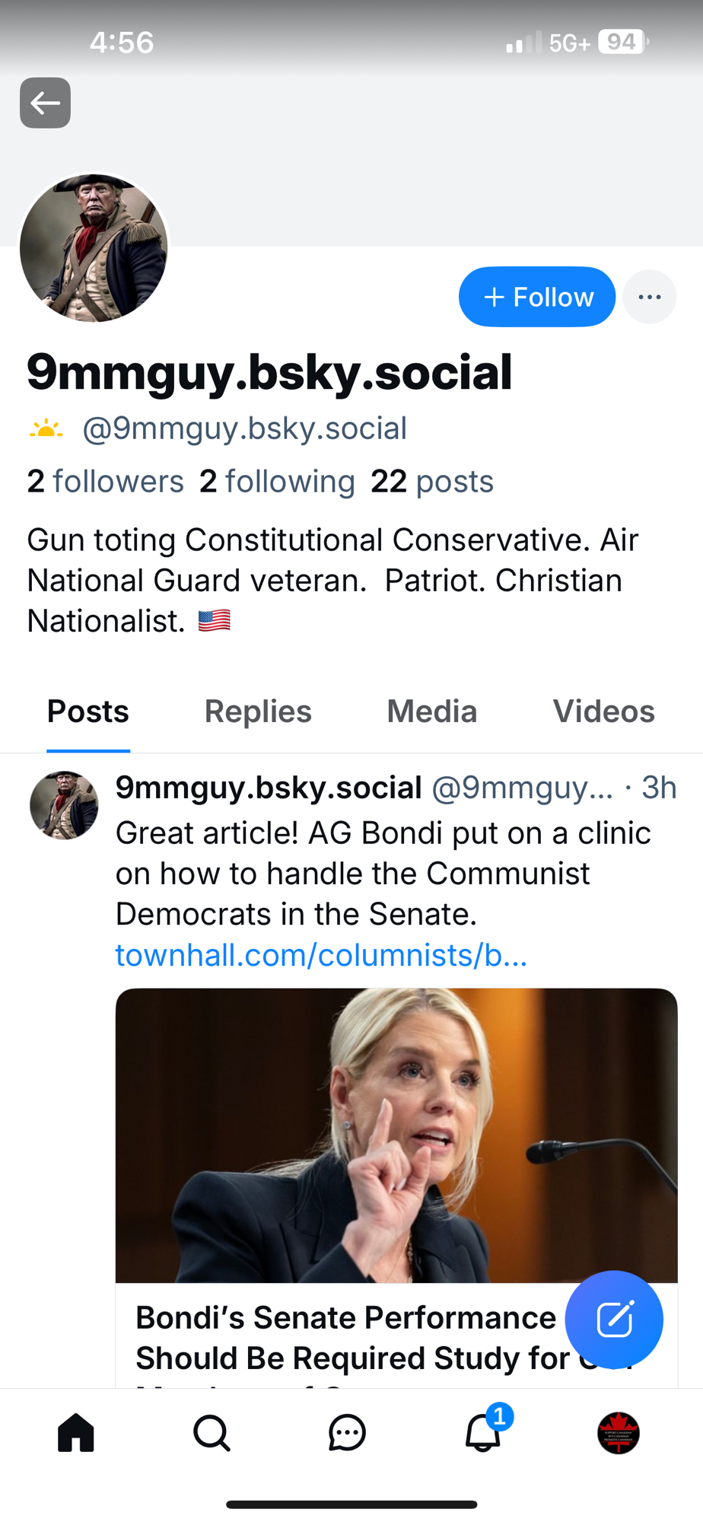
Task: Switch to the Replies tab
Action: coord(258,712)
